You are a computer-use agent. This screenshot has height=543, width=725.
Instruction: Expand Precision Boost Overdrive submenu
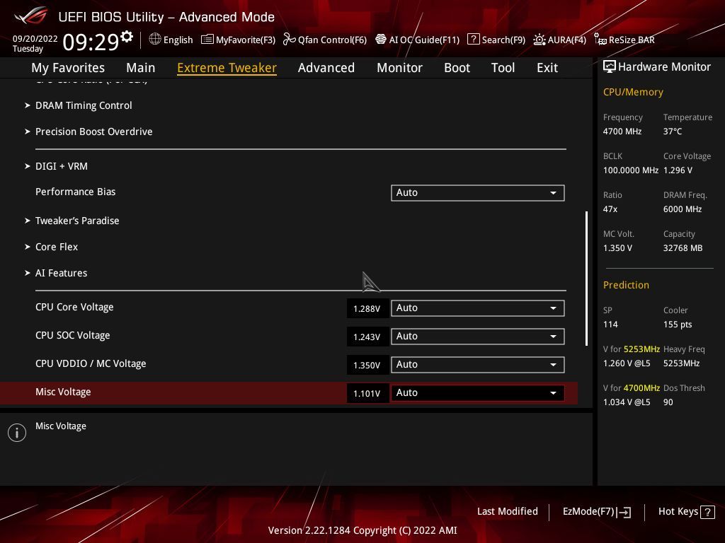pyautogui.click(x=94, y=132)
